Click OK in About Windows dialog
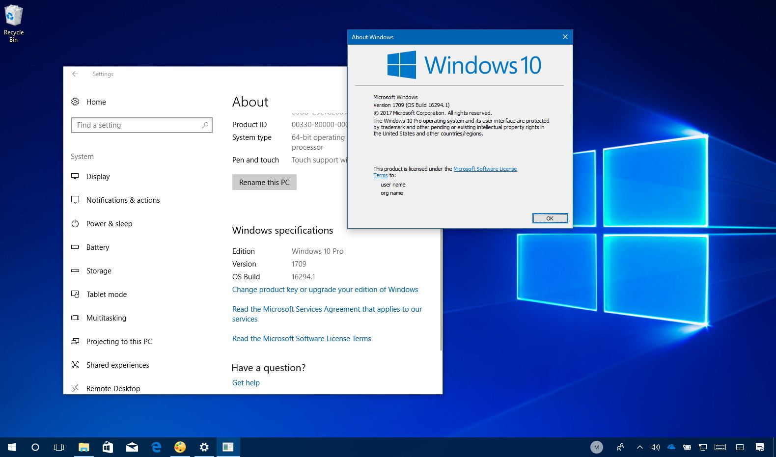Viewport: 776px width, 457px height. 550,218
